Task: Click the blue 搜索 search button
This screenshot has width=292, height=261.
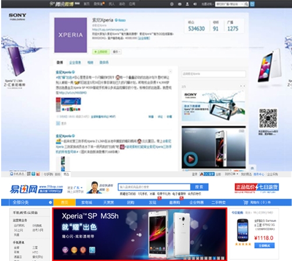Action: click(199, 187)
